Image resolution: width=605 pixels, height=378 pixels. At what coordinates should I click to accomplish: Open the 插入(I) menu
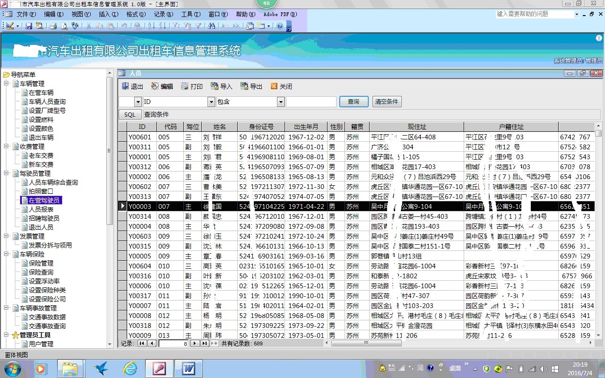click(108, 14)
